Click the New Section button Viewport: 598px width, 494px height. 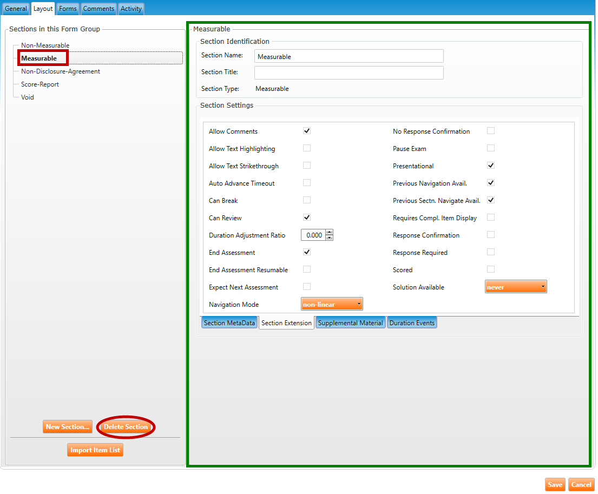pyautogui.click(x=68, y=427)
